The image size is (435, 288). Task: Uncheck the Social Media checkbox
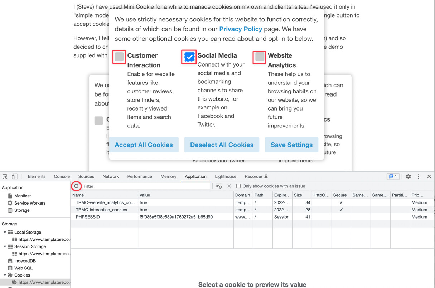click(x=189, y=57)
